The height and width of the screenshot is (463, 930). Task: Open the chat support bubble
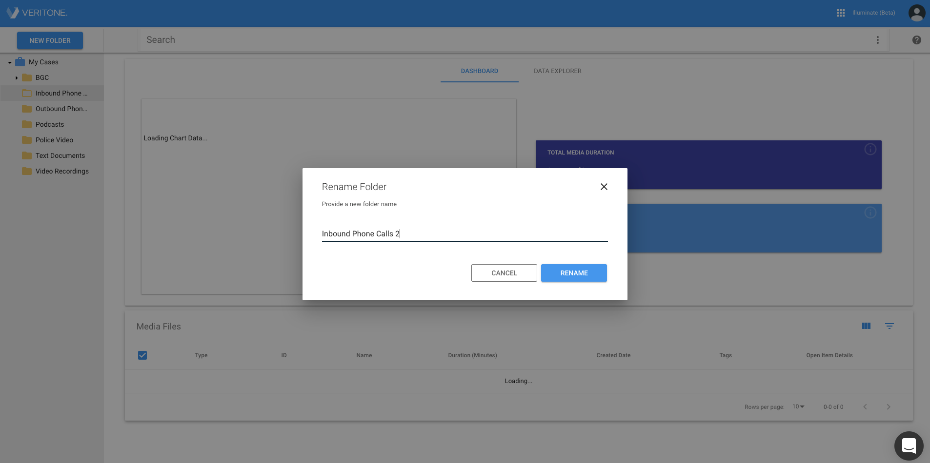909,445
